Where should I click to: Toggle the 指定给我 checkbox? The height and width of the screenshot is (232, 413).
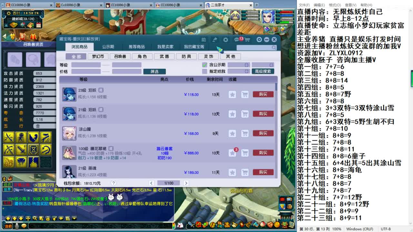point(204,71)
